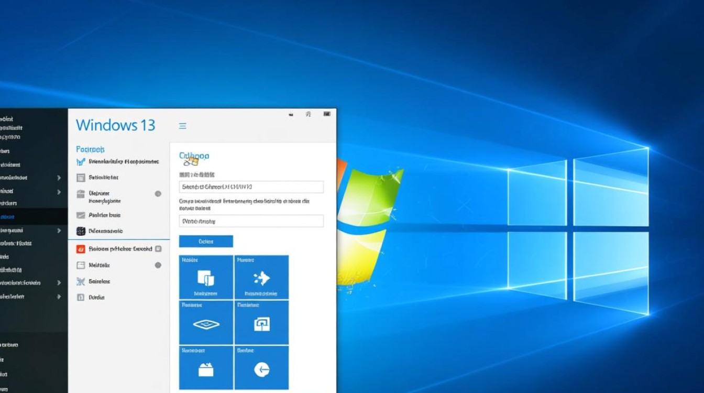Toggle the circle control next to the Mailbox entry
The width and height of the screenshot is (704, 393).
click(x=158, y=265)
